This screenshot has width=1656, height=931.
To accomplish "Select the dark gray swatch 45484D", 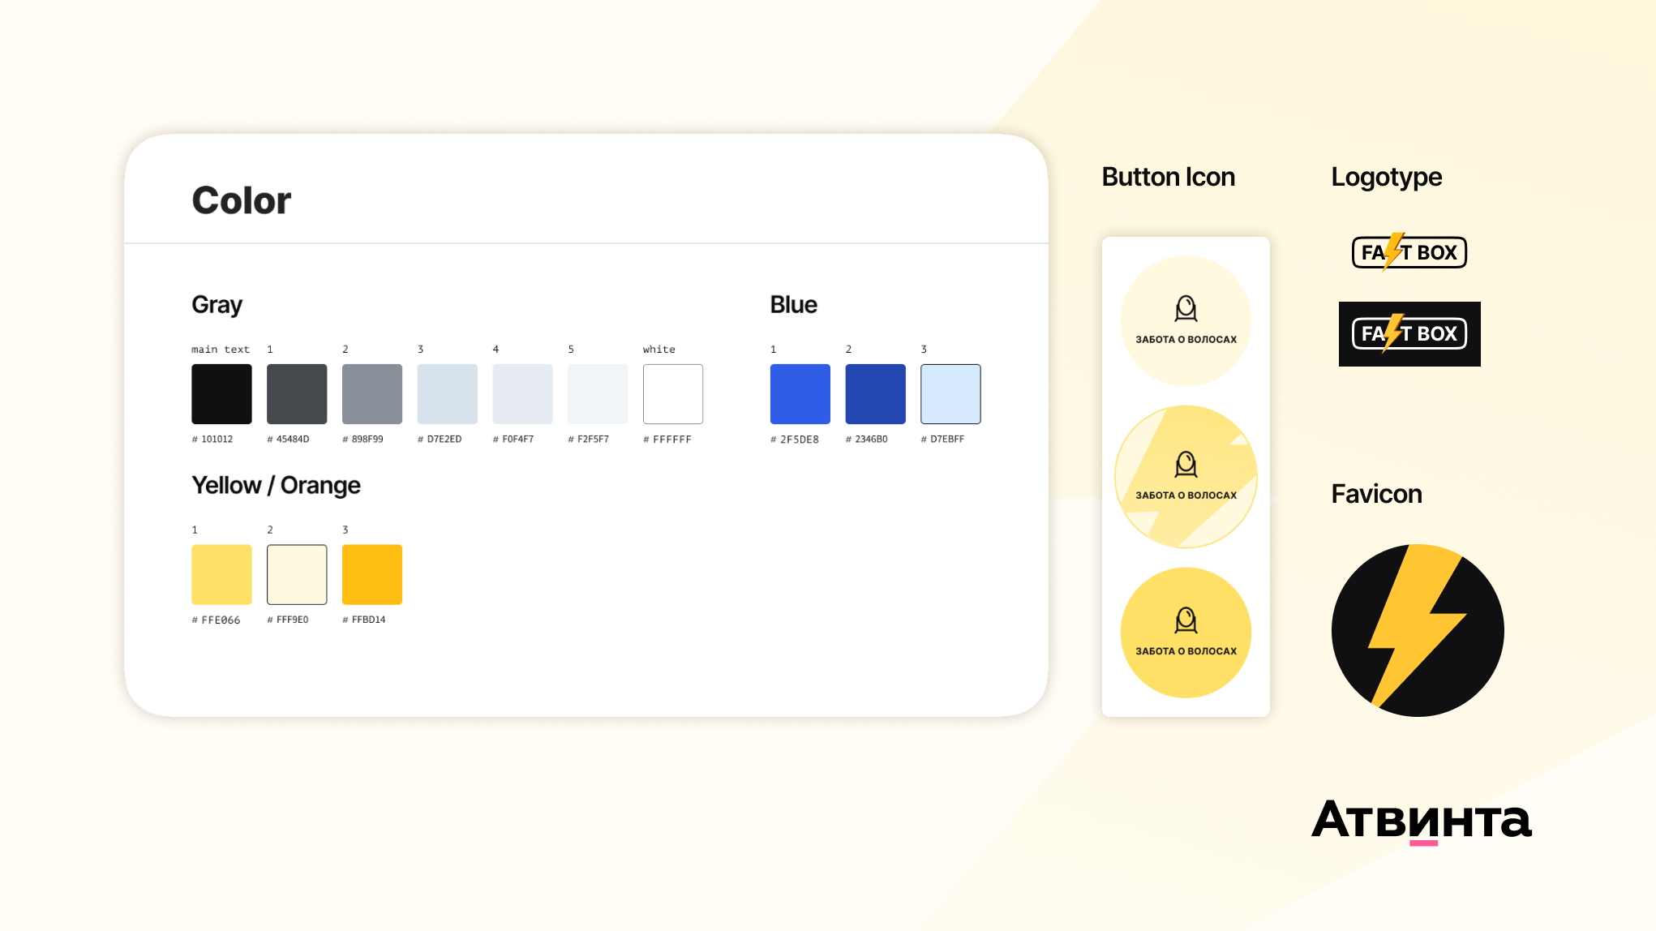I will pos(297,394).
